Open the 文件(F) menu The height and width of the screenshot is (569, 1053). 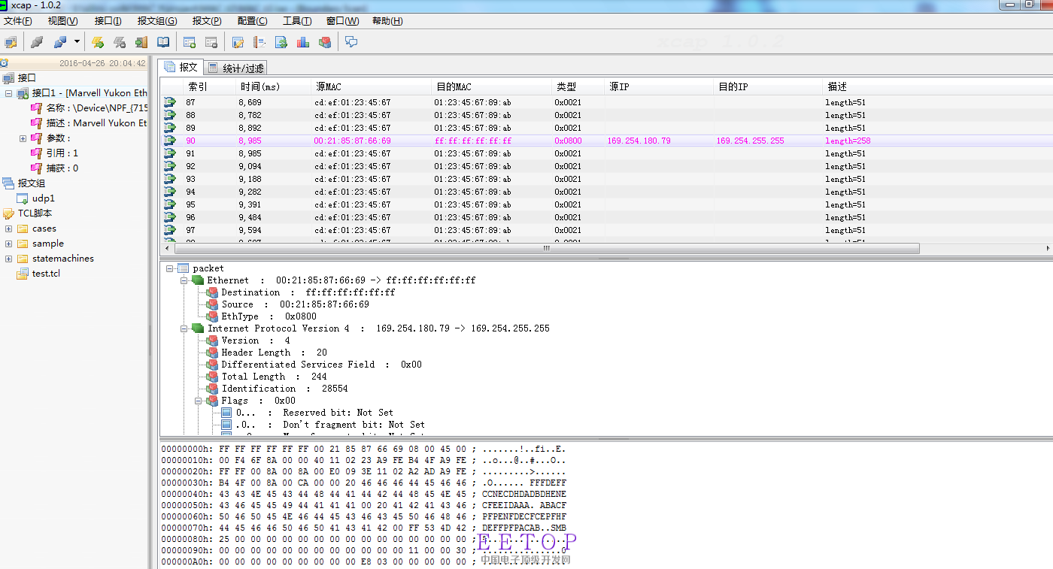[18, 21]
